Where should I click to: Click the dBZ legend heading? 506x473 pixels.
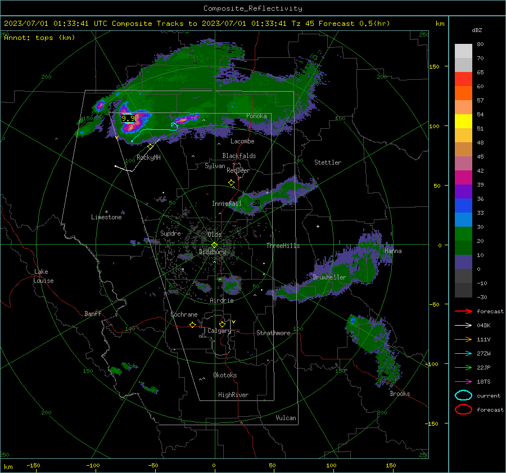point(477,30)
